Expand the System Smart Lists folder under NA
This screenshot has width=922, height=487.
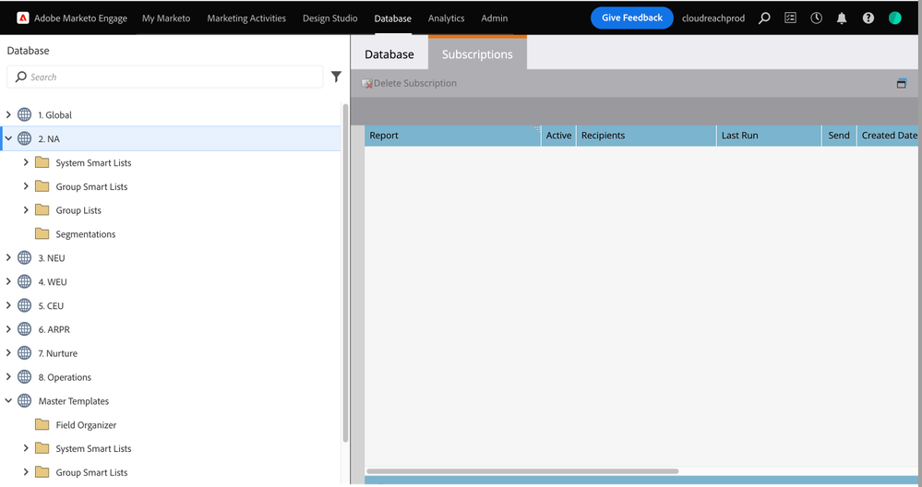click(27, 163)
